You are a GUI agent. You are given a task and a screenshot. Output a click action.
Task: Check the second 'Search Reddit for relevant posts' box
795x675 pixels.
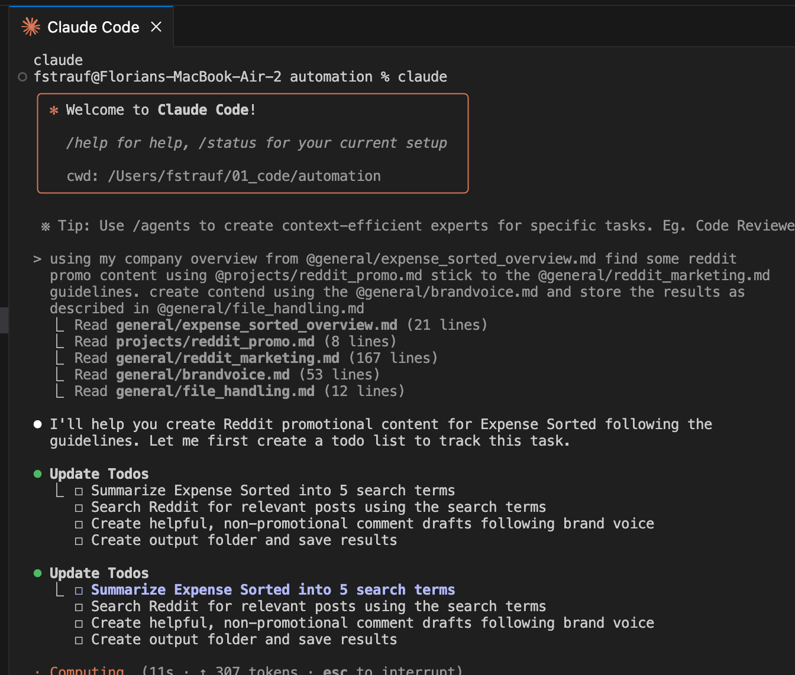click(x=79, y=607)
